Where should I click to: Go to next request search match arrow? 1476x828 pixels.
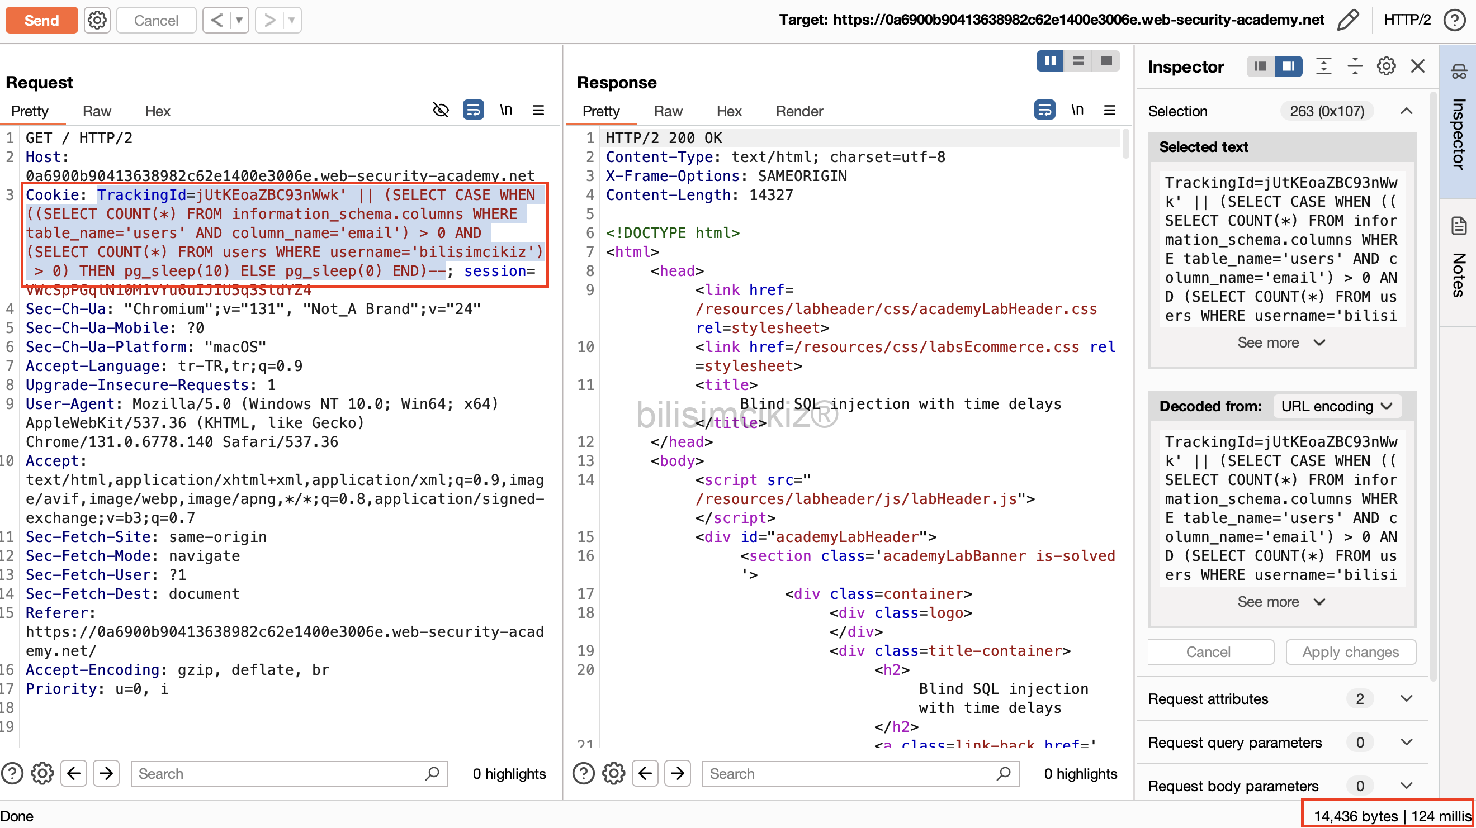[106, 774]
